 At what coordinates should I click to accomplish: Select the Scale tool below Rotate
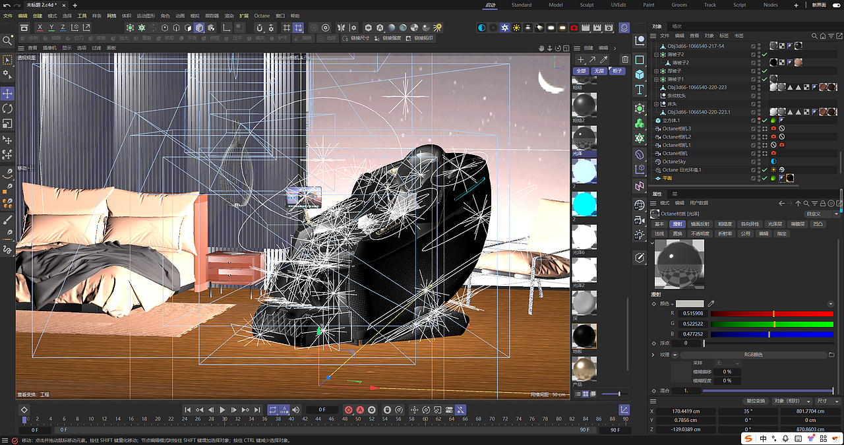pos(7,123)
